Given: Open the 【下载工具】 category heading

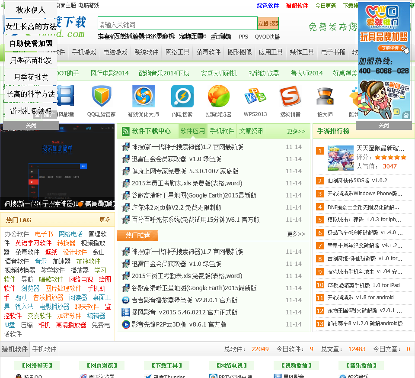Looking at the screenshot, I should [x=166, y=365].
